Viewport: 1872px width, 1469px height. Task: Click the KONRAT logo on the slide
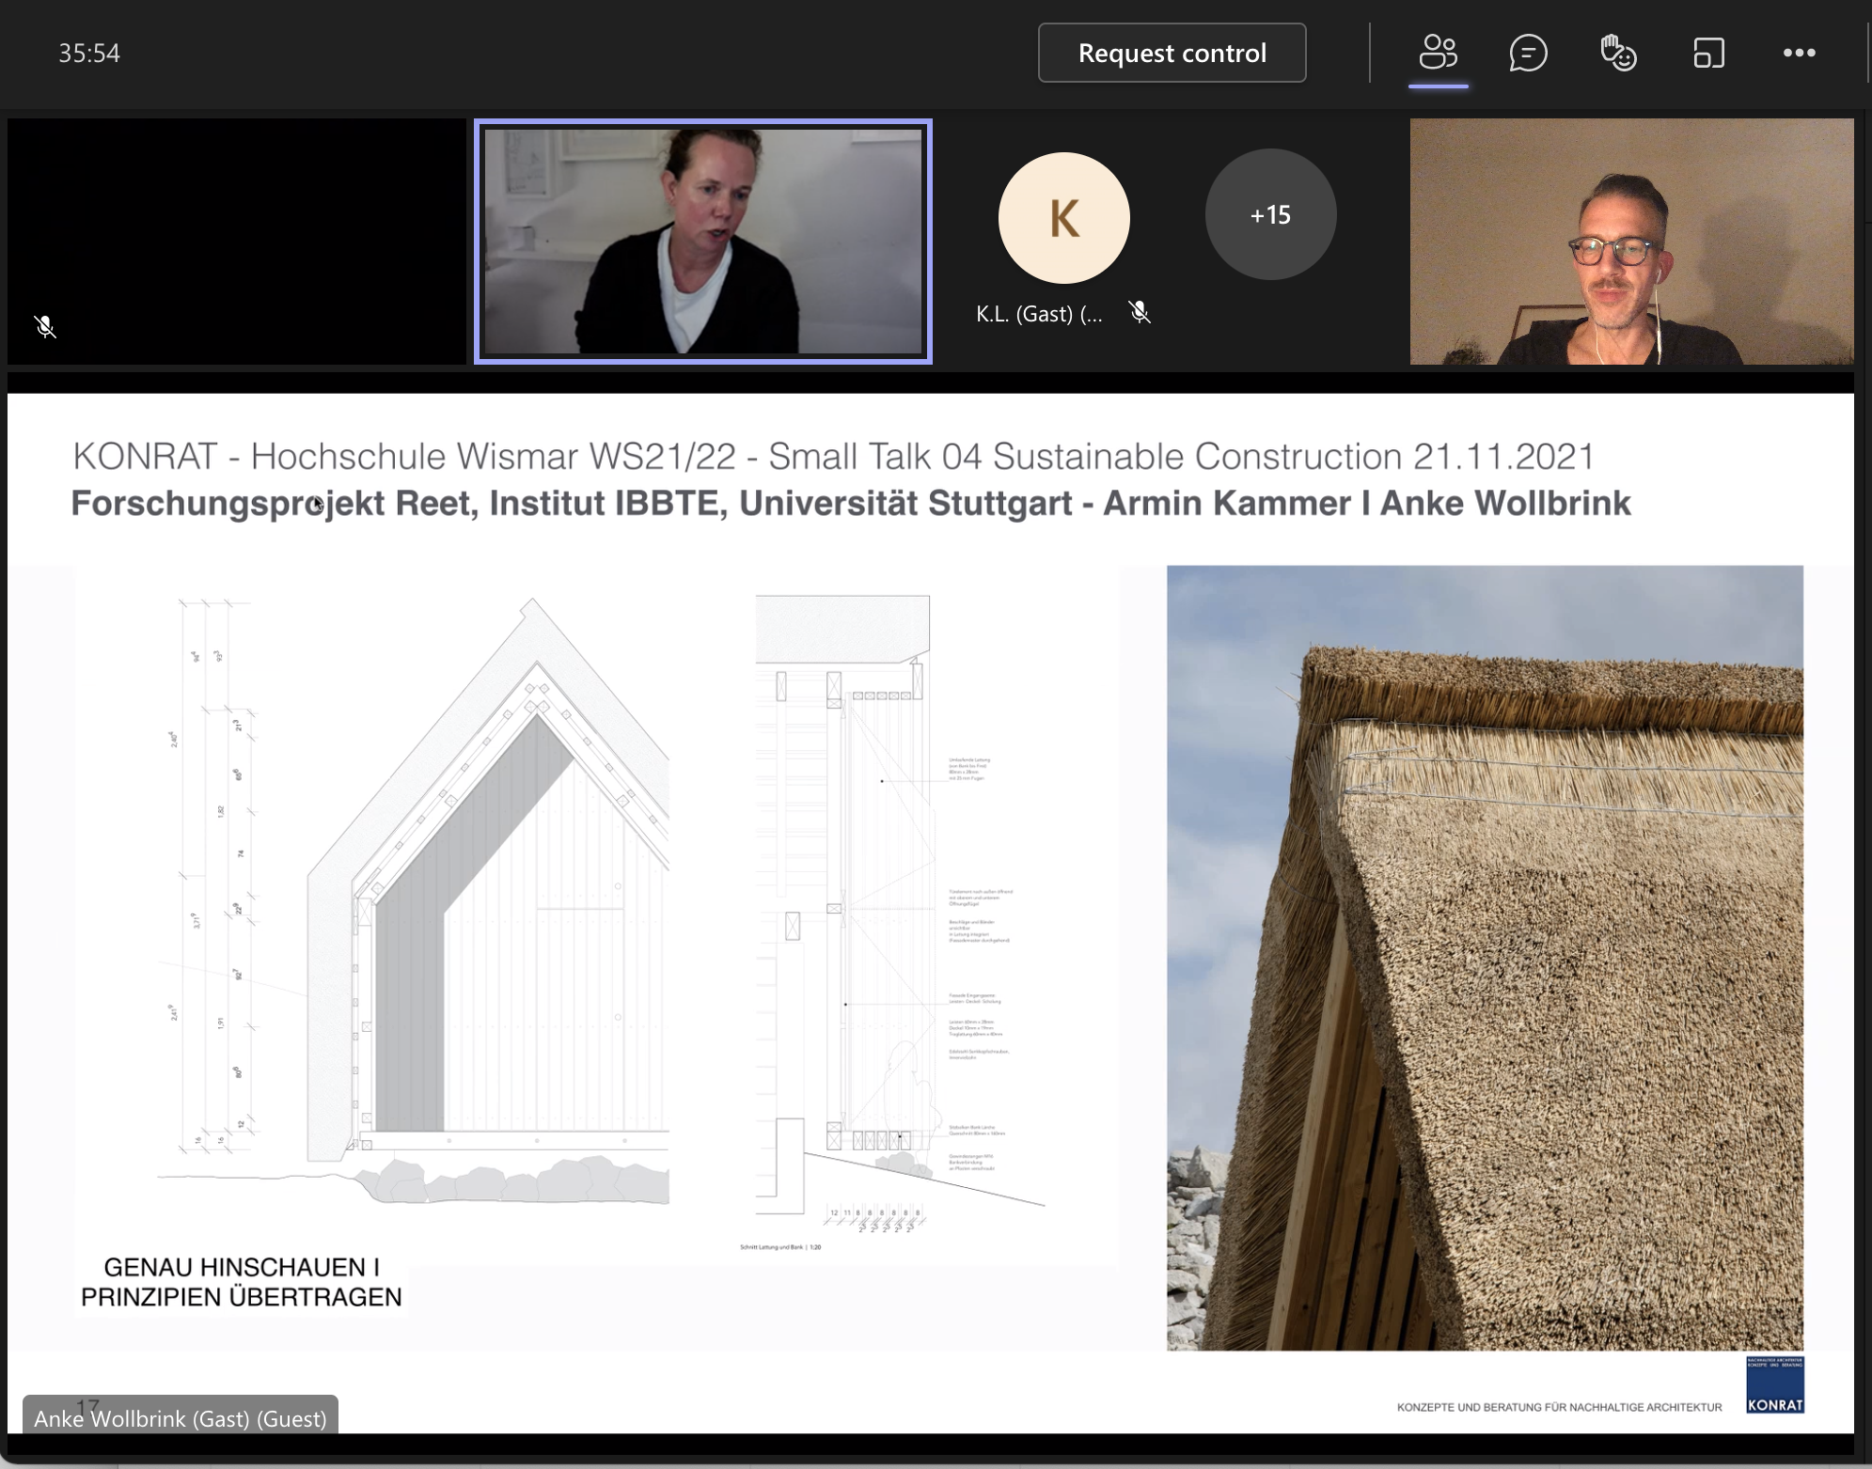1774,1384
